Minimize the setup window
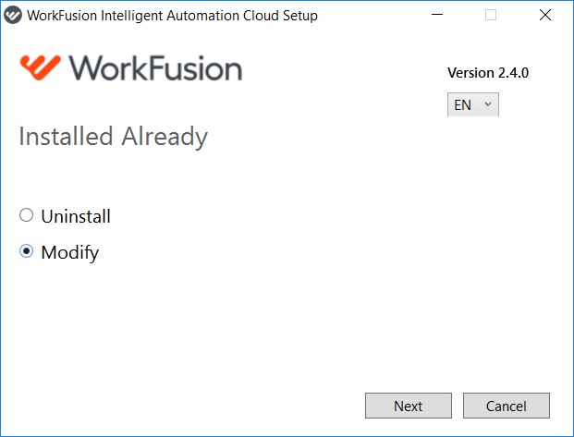Viewport: 574px width, 437px height. pos(437,15)
